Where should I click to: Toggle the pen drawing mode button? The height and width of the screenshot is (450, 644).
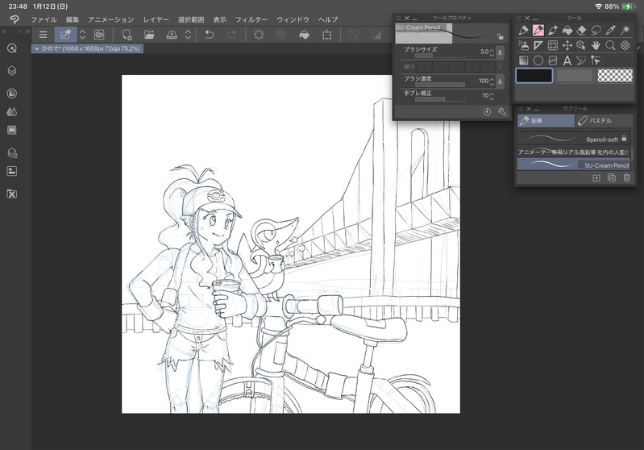tap(66, 35)
